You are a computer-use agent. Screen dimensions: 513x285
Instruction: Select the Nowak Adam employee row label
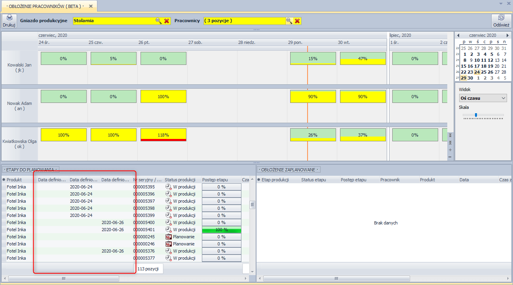(19, 106)
